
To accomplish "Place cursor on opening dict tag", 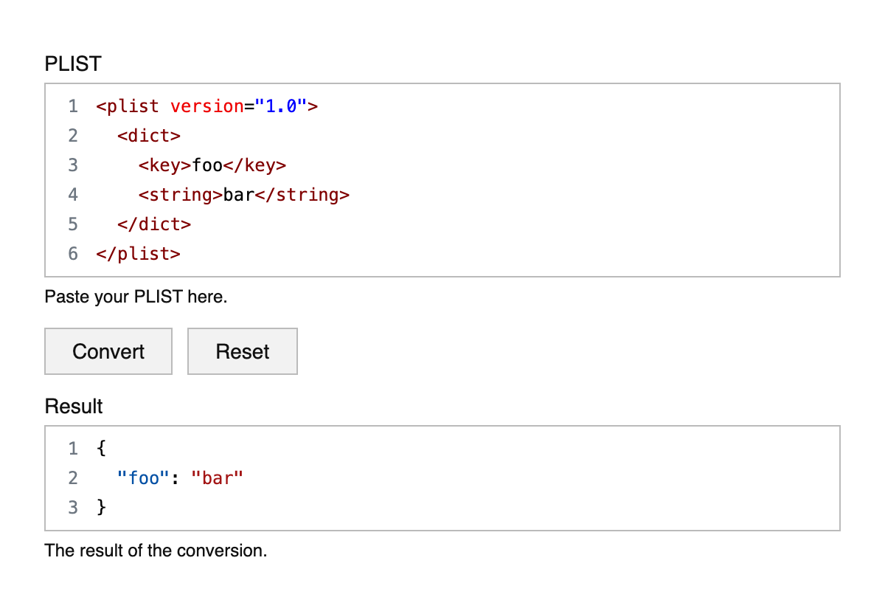I will point(148,136).
